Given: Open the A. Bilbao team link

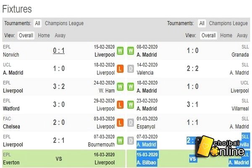Looking at the screenshot, I should (147, 163).
